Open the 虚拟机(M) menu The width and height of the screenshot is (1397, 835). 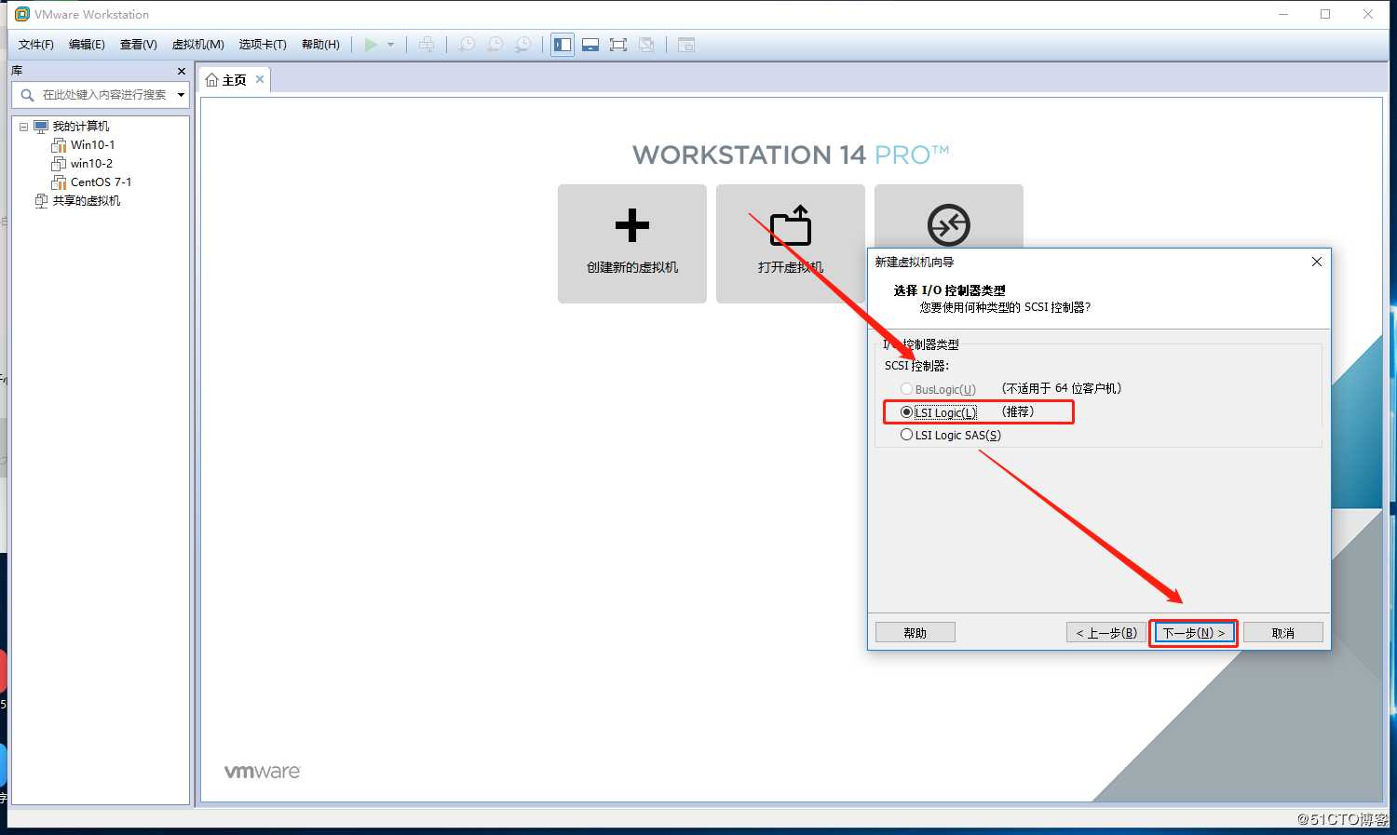[x=197, y=45]
